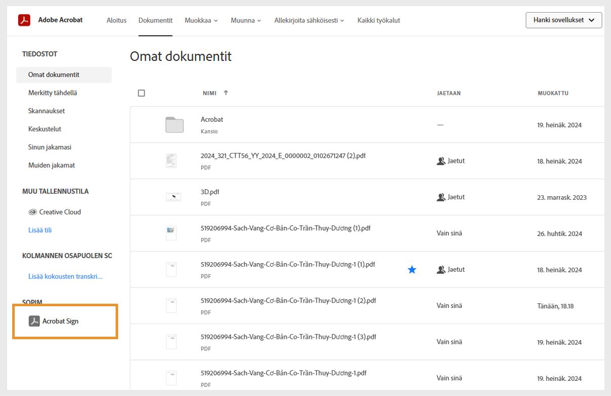Click Lisää kokousten transkri... link
The height and width of the screenshot is (396, 611).
point(65,277)
